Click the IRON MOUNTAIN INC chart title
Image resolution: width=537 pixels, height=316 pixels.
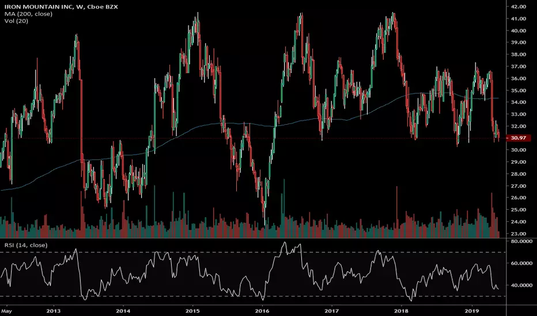click(x=61, y=7)
